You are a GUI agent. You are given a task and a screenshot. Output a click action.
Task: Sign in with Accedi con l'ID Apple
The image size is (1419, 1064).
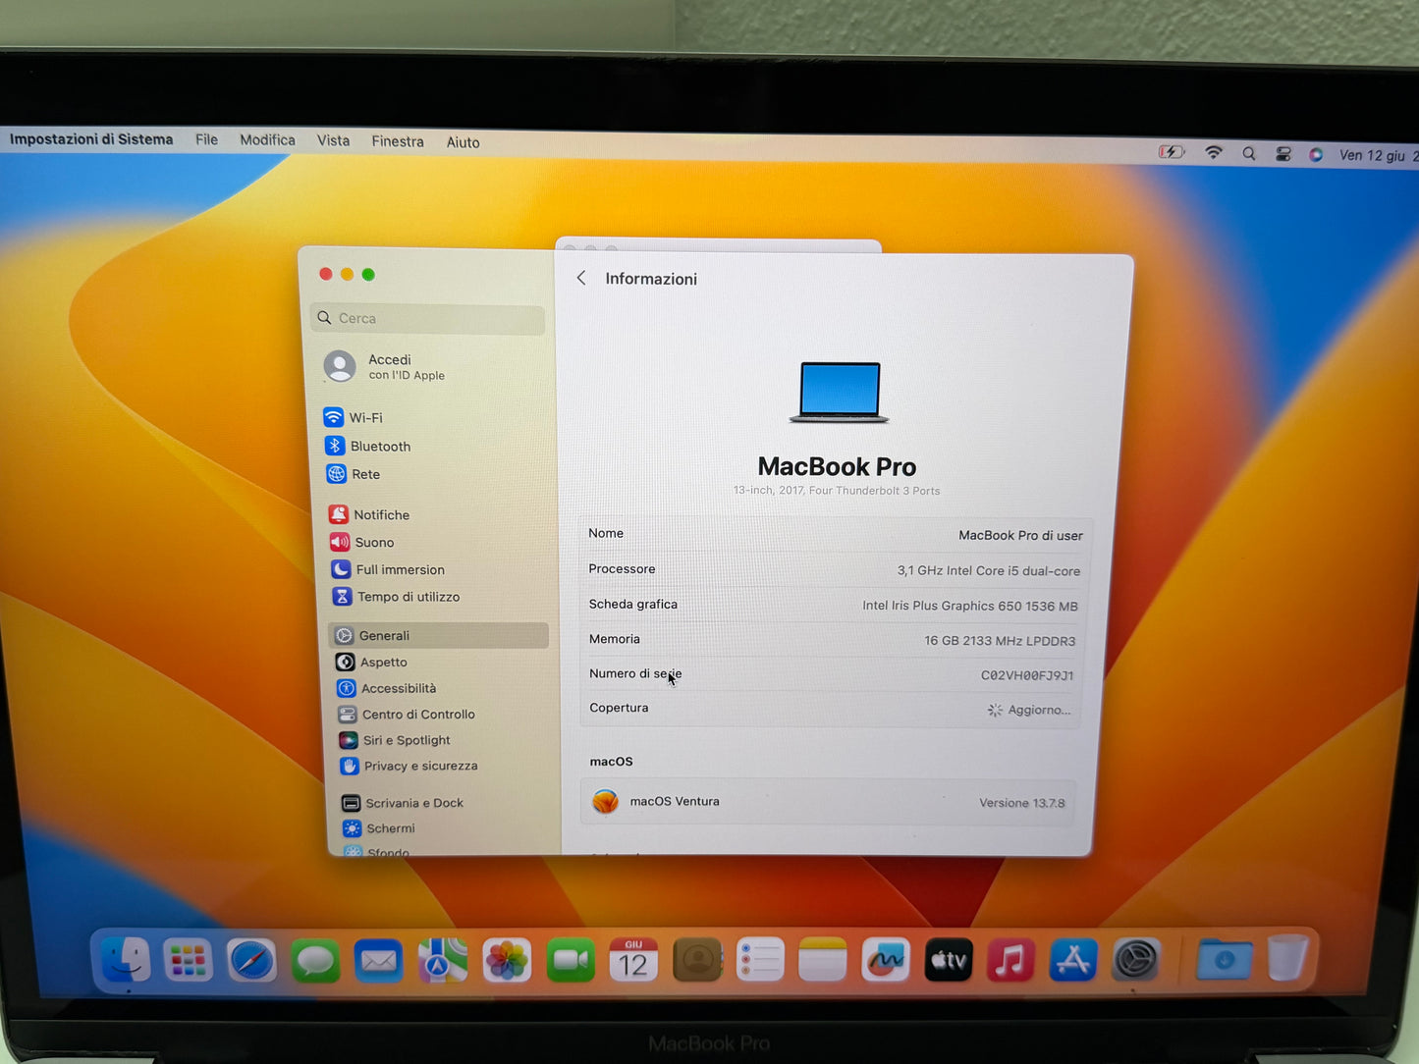click(385, 366)
